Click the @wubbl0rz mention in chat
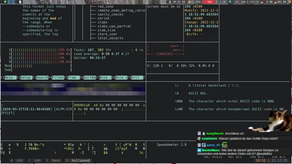The image size is (292, 164). 264,154
